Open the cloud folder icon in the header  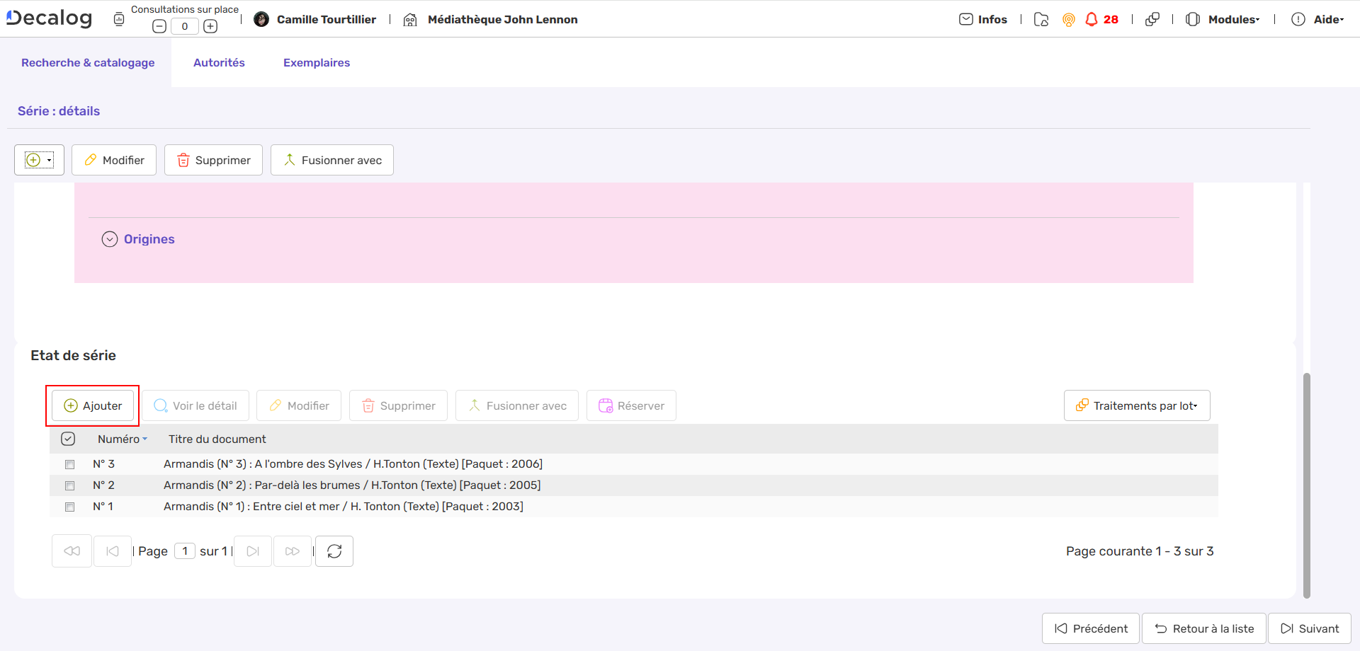point(1041,20)
